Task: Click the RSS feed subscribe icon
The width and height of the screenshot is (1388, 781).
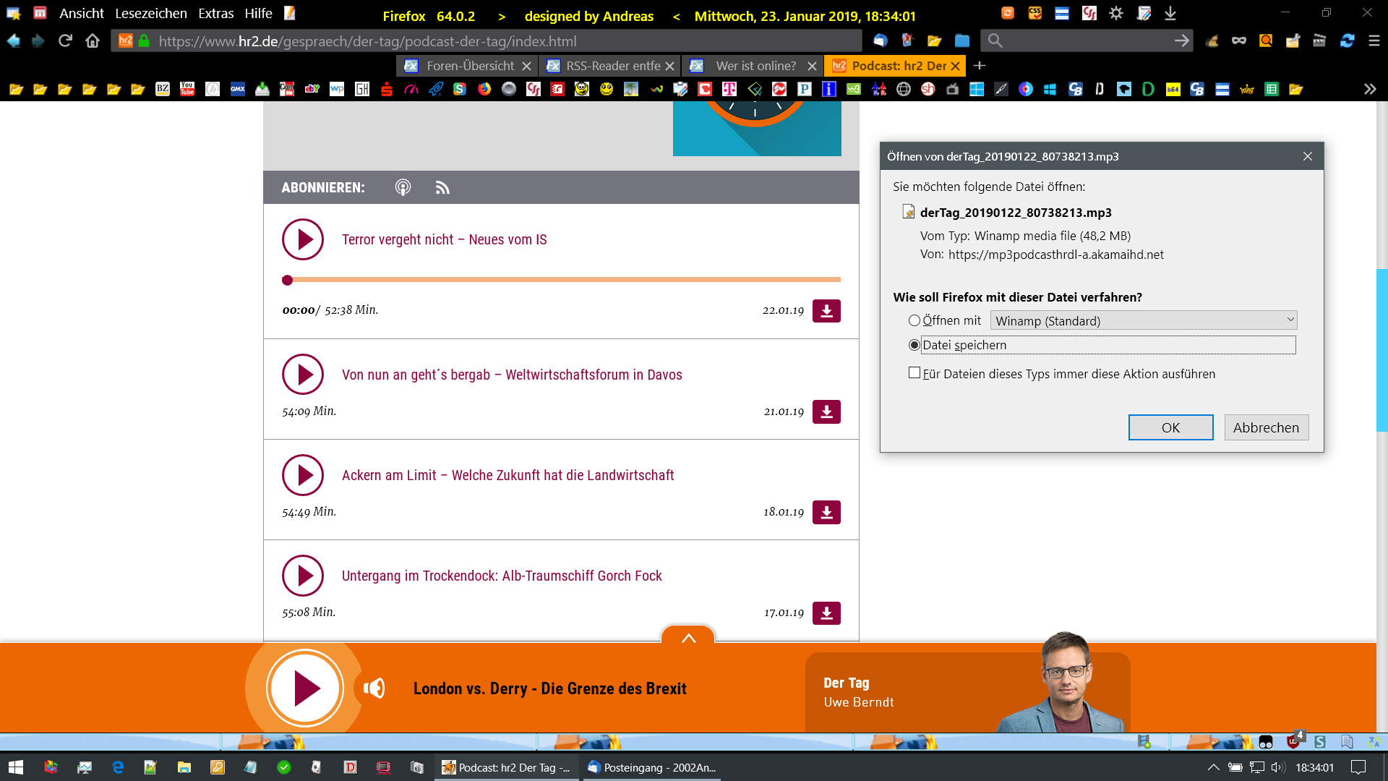Action: pos(442,188)
